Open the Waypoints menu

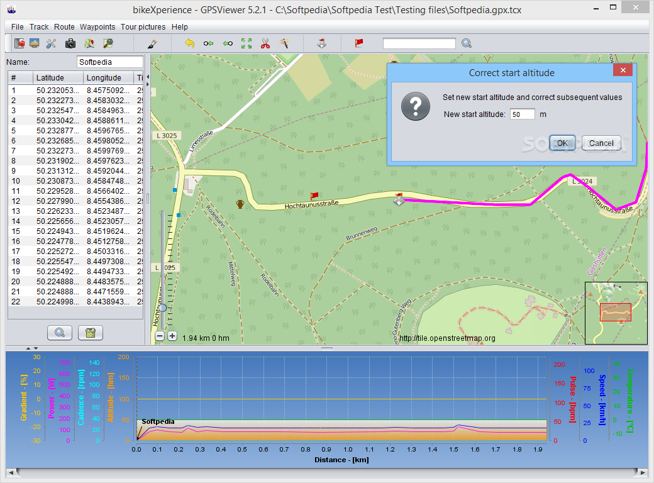(97, 26)
